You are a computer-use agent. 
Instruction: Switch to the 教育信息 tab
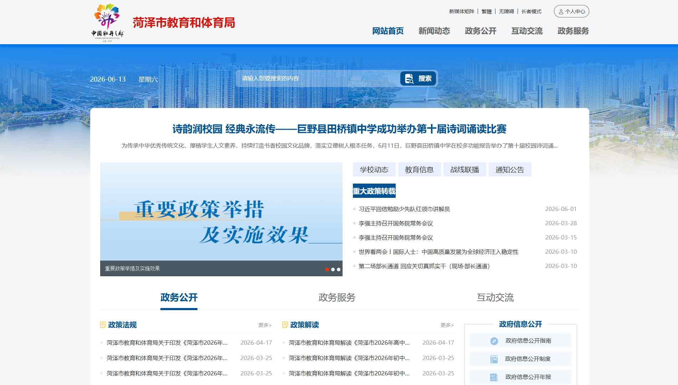tap(419, 170)
